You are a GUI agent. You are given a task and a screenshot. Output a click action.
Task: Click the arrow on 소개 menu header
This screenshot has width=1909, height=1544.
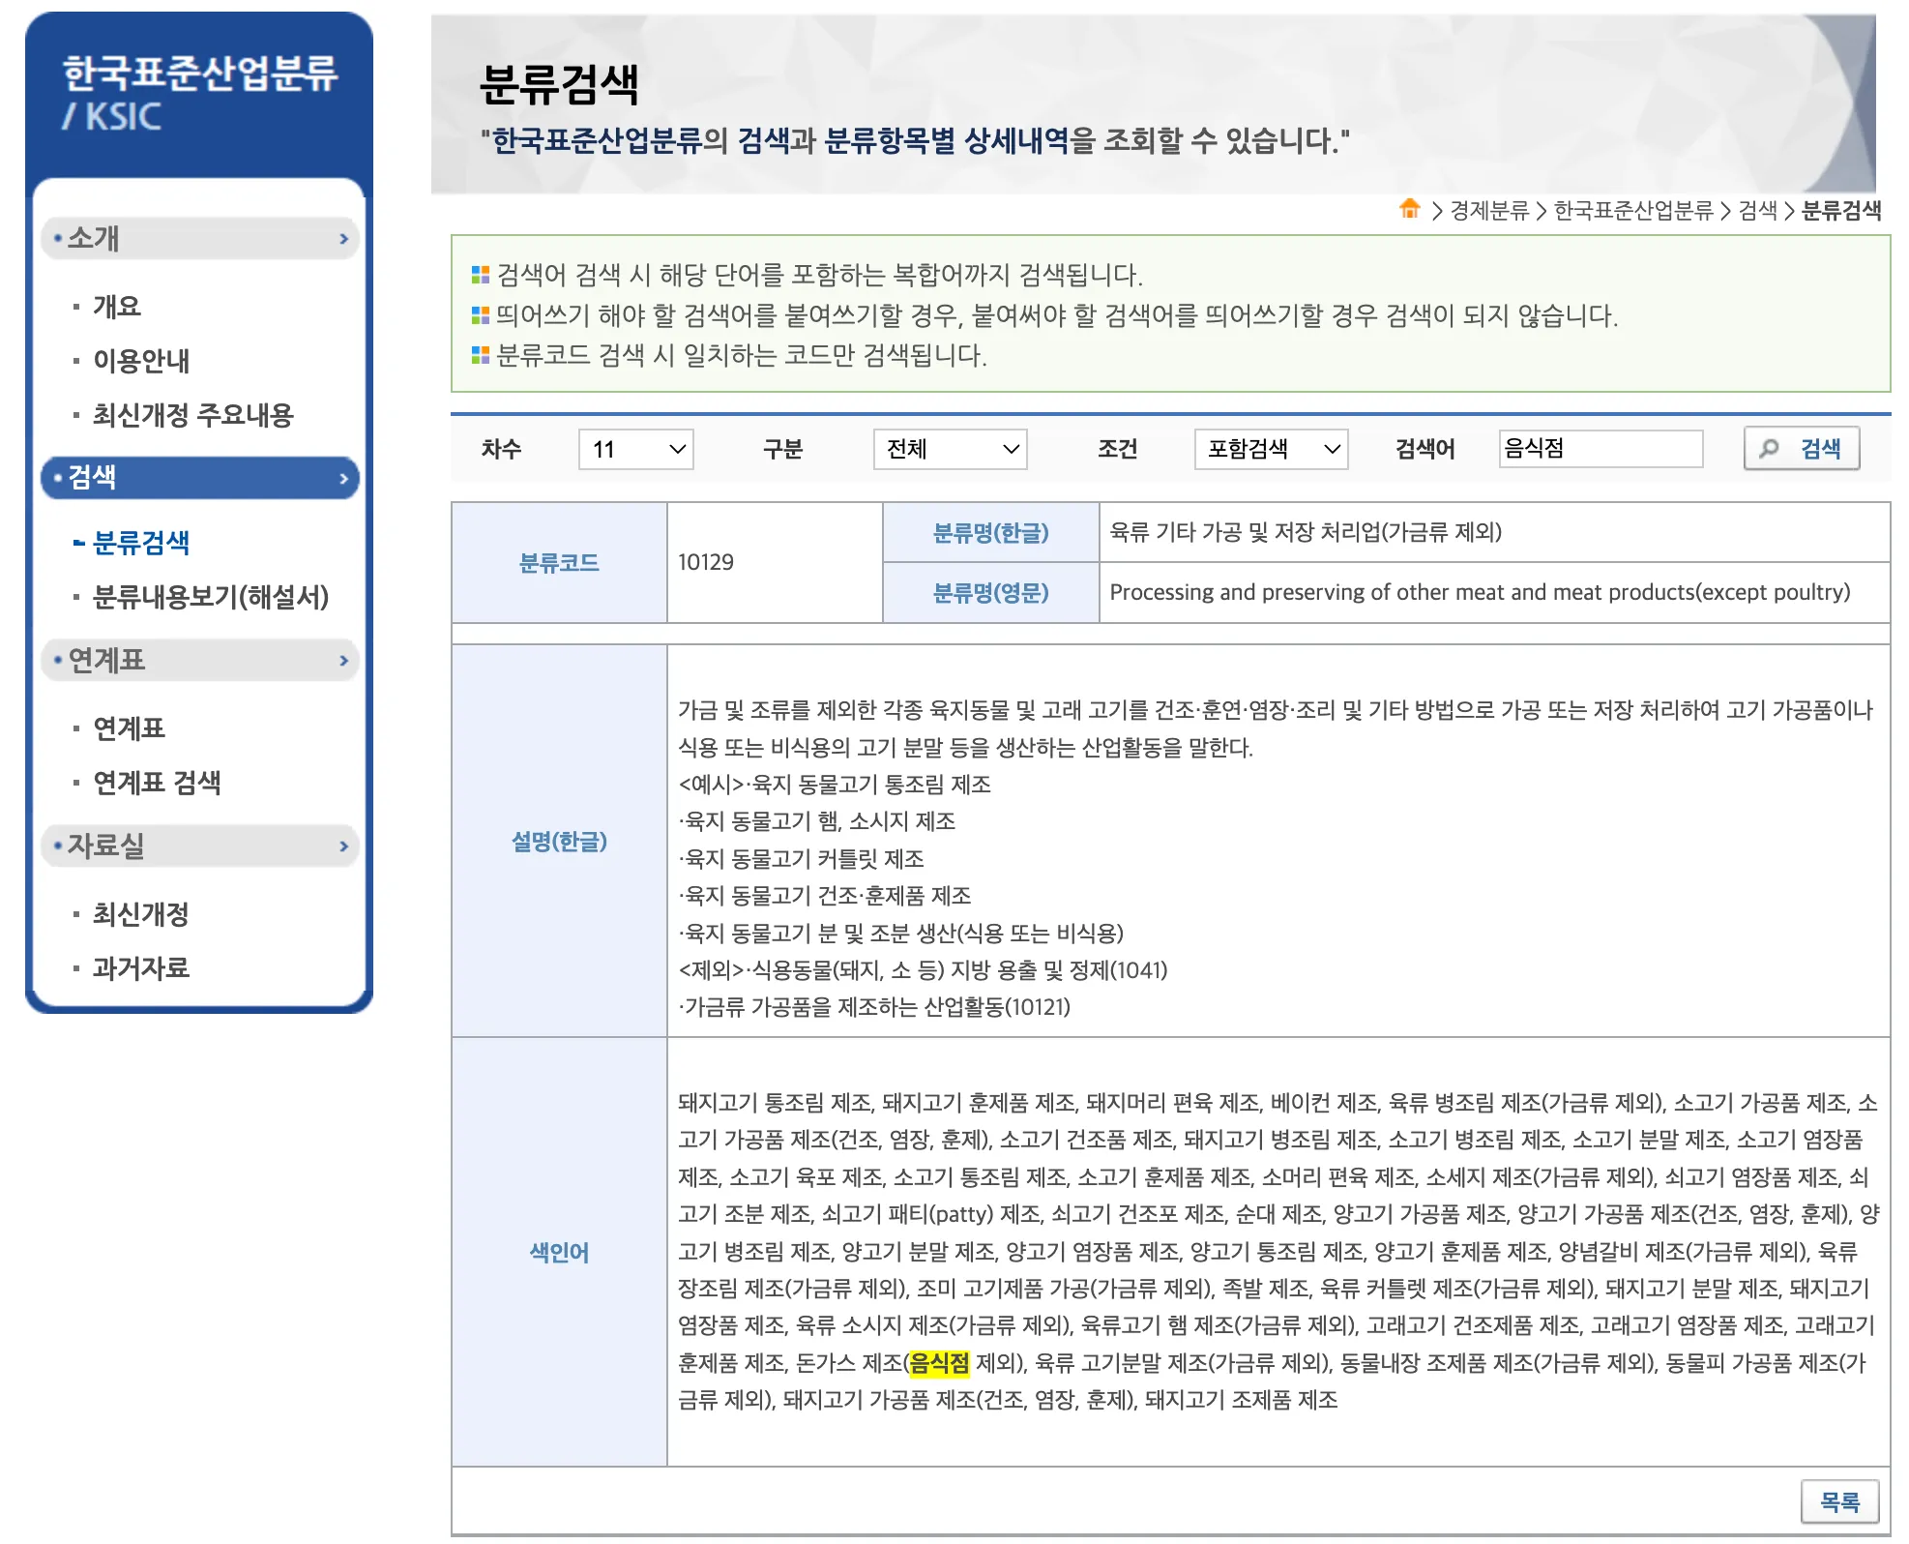[x=343, y=239]
